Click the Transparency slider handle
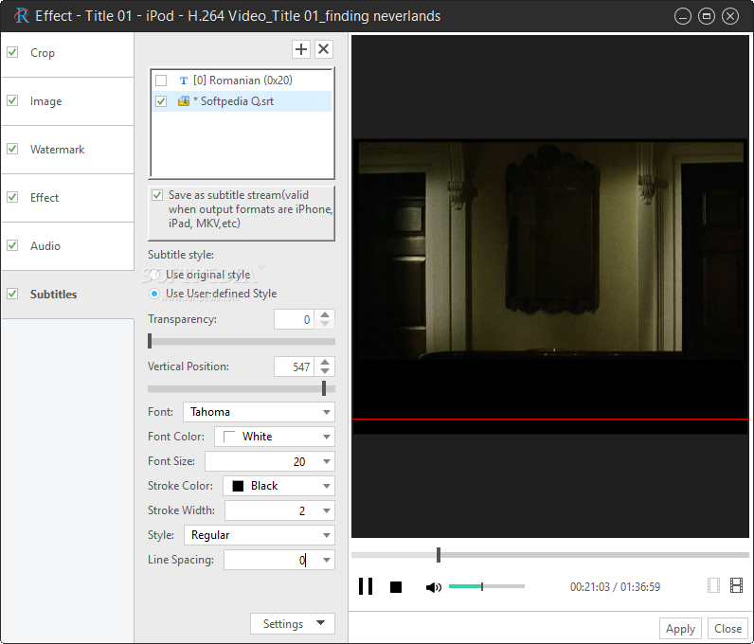Screen dimensions: 754x644 tap(150, 341)
